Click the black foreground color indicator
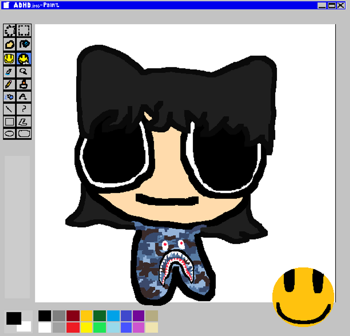The image size is (350, 336). click(x=14, y=318)
